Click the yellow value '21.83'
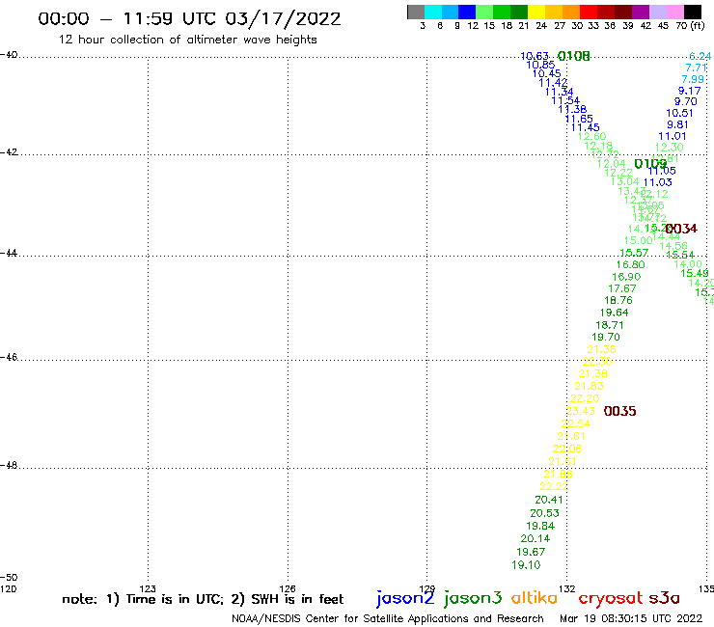714x627 pixels. [x=590, y=386]
